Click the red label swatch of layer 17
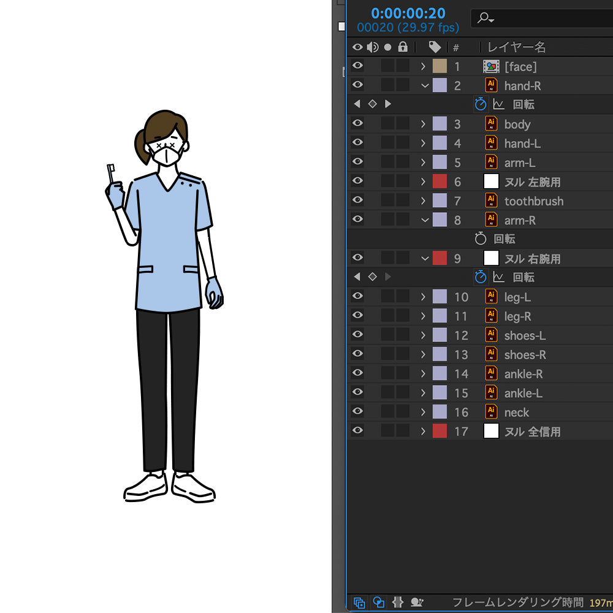This screenshot has height=613, width=613. pyautogui.click(x=440, y=431)
